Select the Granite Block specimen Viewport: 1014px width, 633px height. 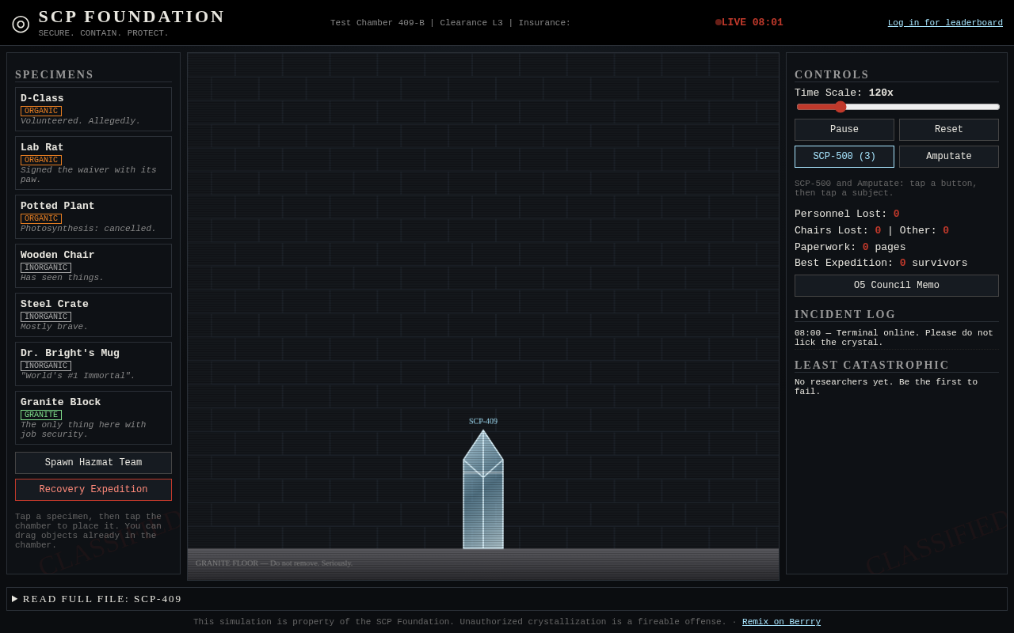tap(93, 418)
